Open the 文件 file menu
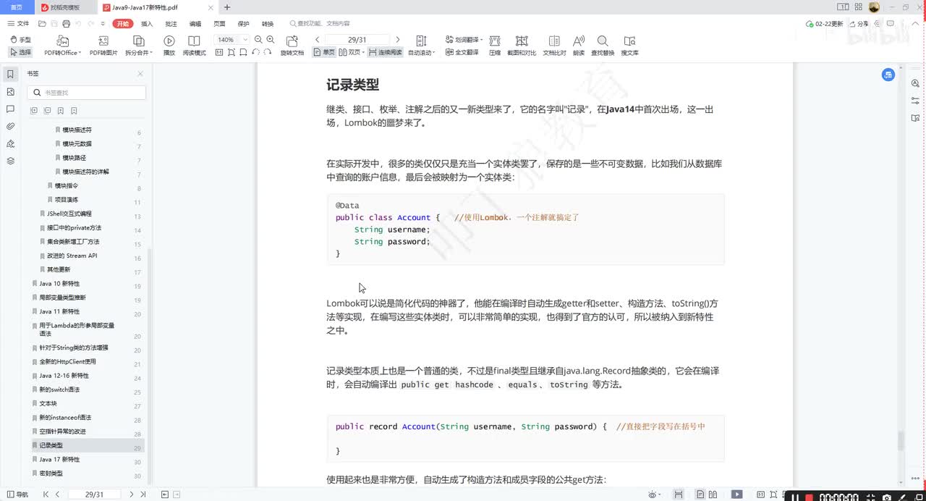This screenshot has width=926, height=501. 19,24
